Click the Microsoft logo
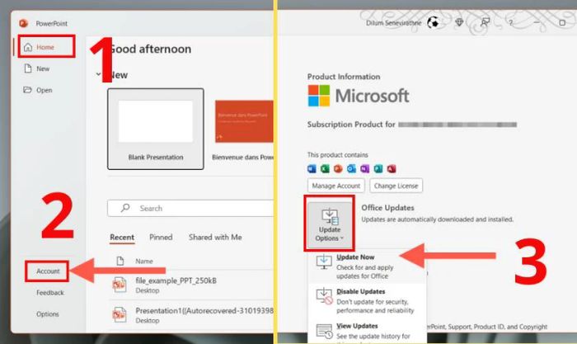The height and width of the screenshot is (344, 577). (358, 96)
